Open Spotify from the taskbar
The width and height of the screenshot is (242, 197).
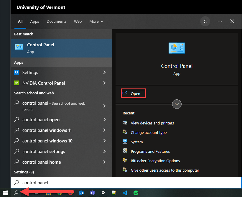[x=136, y=193]
